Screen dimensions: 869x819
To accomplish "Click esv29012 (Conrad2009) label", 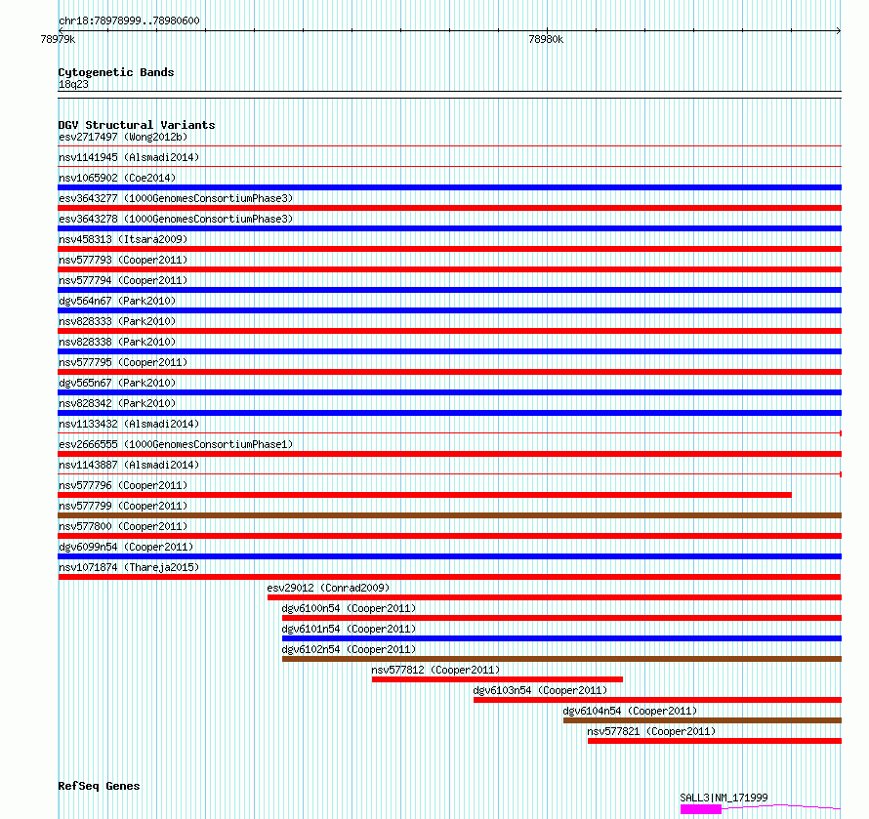I will click(329, 588).
